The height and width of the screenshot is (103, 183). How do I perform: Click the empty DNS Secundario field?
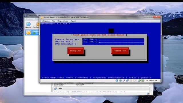click(113, 44)
